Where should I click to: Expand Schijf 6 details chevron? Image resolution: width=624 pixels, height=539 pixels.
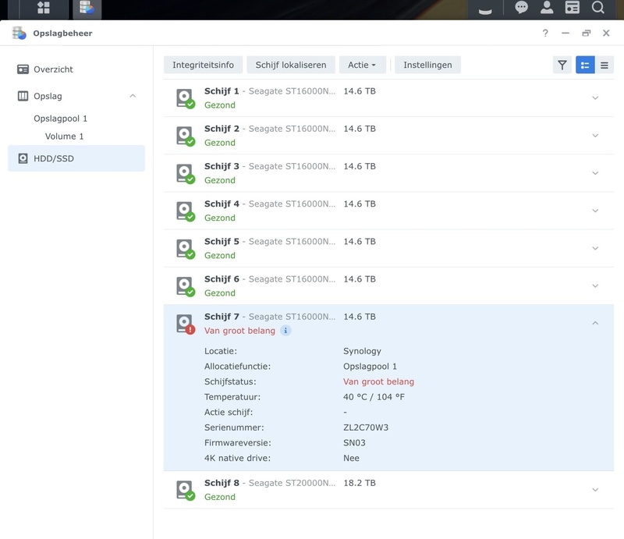595,285
